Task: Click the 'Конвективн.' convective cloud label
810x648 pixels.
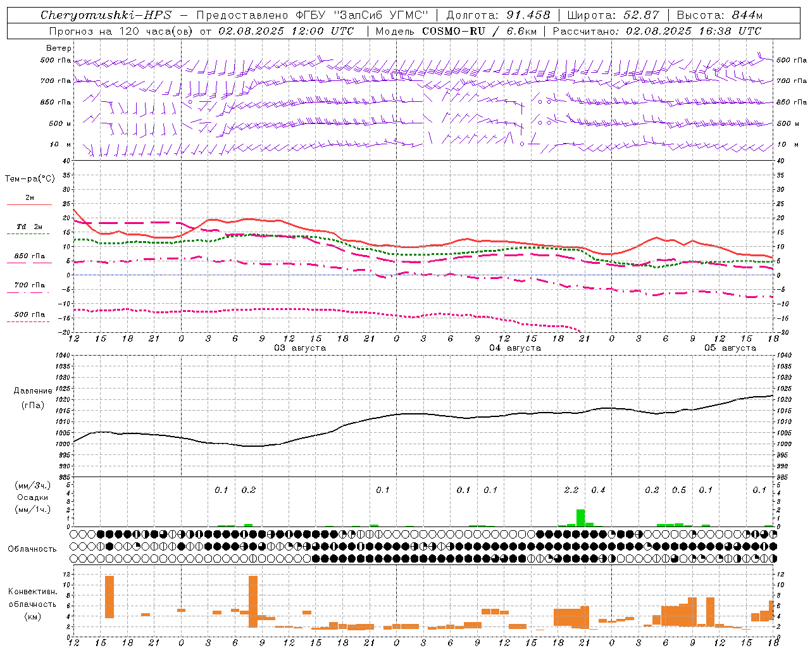Action: point(33,592)
